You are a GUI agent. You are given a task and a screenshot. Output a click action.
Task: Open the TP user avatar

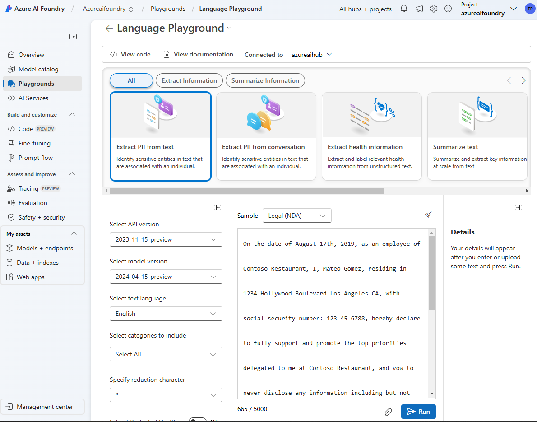530,9
